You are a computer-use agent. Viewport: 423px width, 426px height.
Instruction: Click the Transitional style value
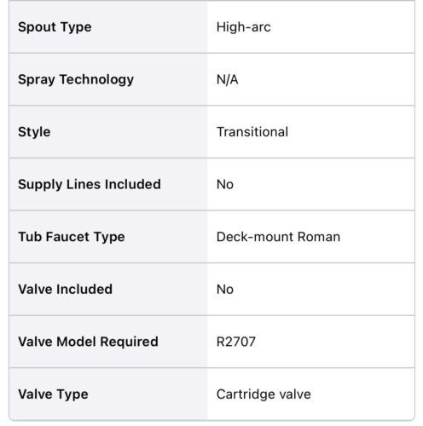pos(252,132)
